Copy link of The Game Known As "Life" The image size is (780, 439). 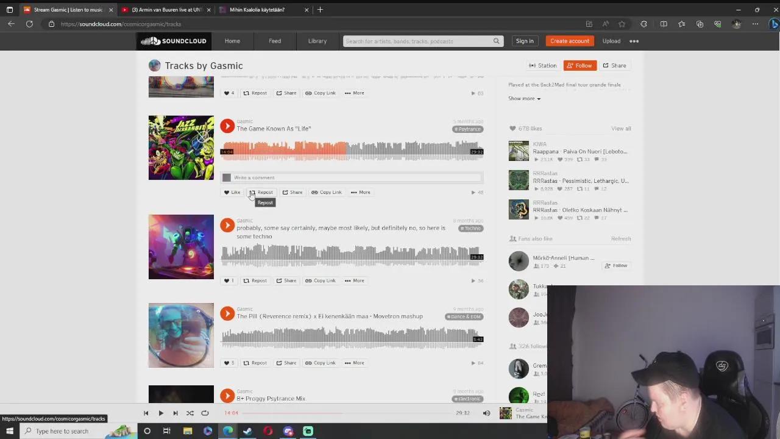[x=327, y=192]
